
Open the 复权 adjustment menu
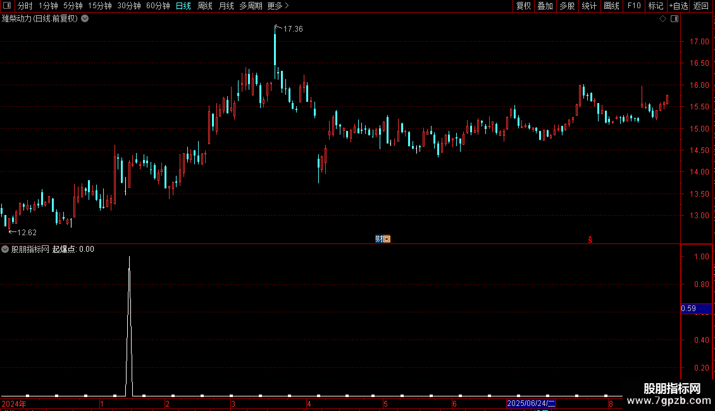point(523,6)
